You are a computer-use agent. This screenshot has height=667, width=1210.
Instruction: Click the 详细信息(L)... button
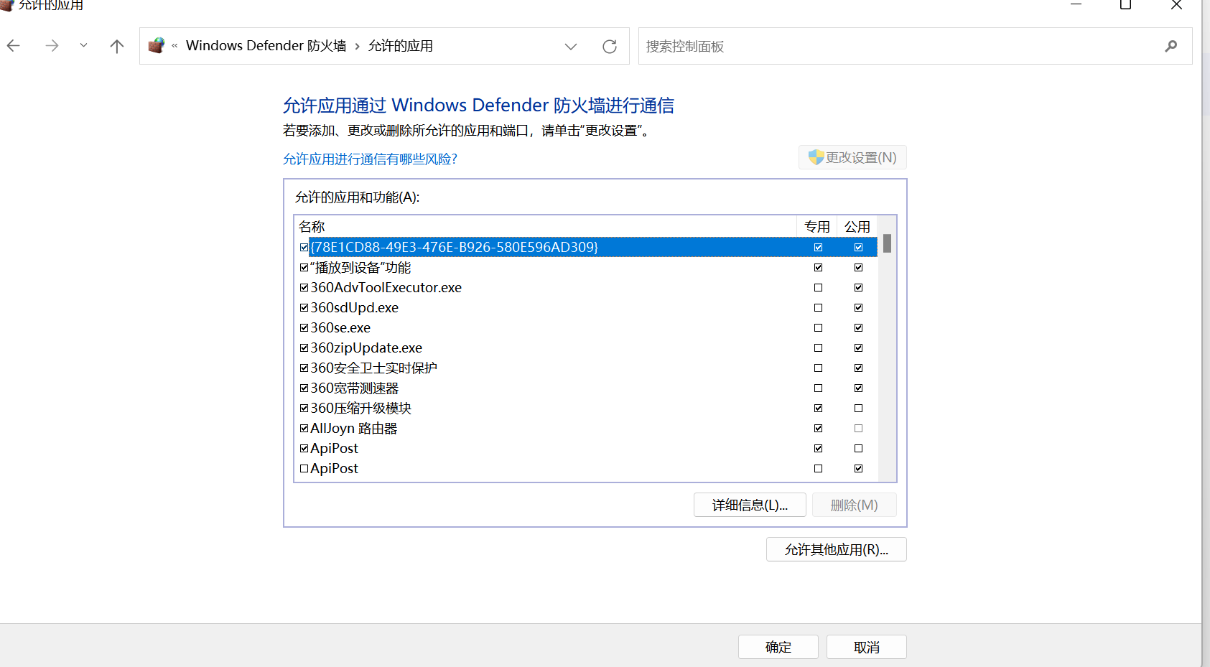tap(750, 505)
